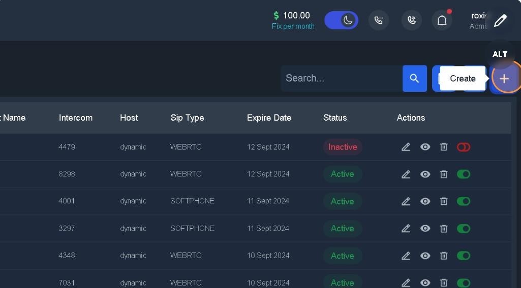Disable the toggle for intercom 4348
Image resolution: width=521 pixels, height=288 pixels.
point(463,256)
